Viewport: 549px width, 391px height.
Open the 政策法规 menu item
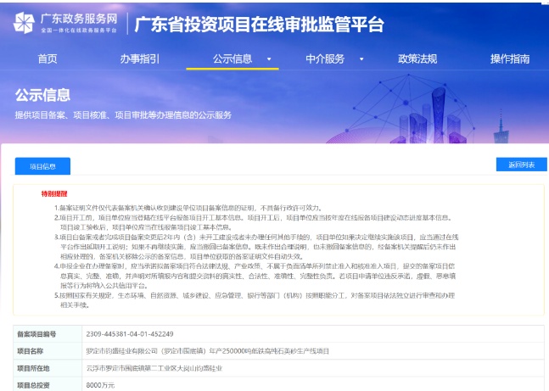click(417, 59)
